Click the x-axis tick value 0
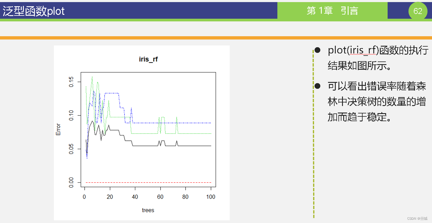The width and height of the screenshot is (432, 223). pos(85,197)
